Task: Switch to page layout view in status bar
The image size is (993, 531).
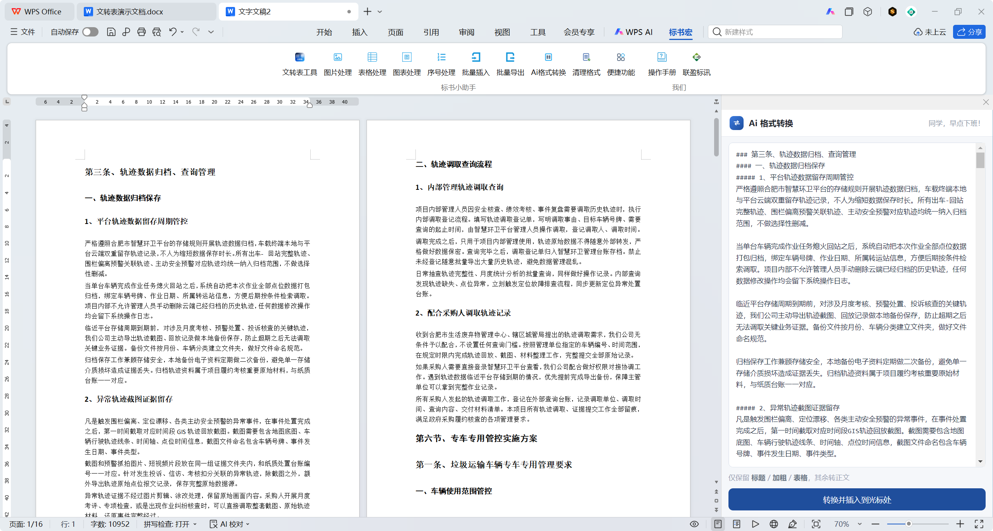Action: [x=718, y=524]
